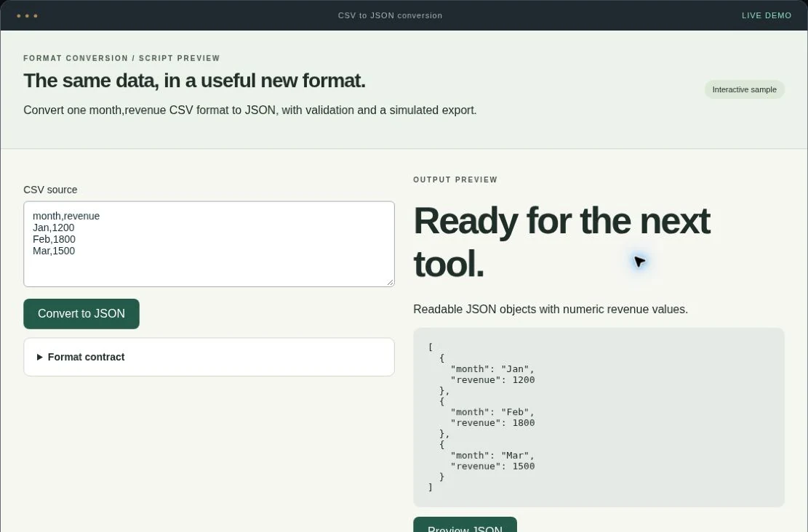
Task: Expand the Format contract section
Action: coord(209,357)
